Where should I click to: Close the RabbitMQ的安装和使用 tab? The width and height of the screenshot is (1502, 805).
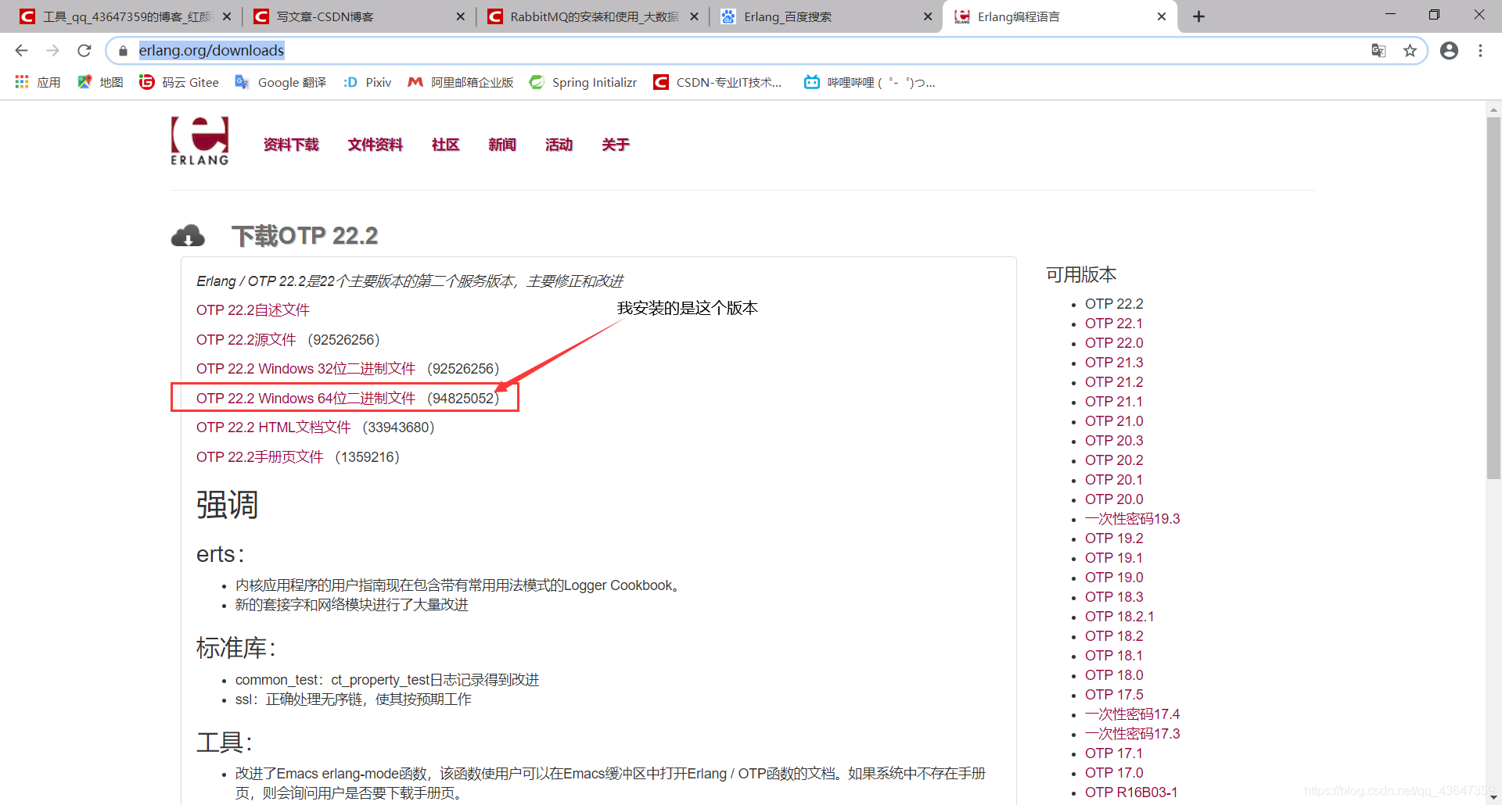coord(694,16)
